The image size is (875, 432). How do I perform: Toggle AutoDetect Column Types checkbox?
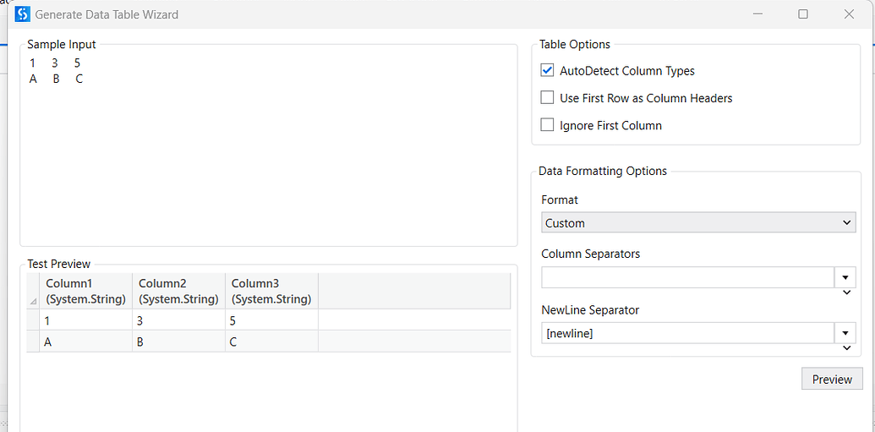[x=548, y=71]
